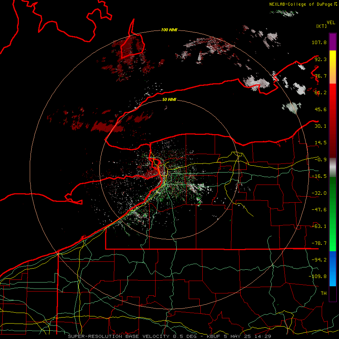Click the TH threshold label in legend

point(324,293)
